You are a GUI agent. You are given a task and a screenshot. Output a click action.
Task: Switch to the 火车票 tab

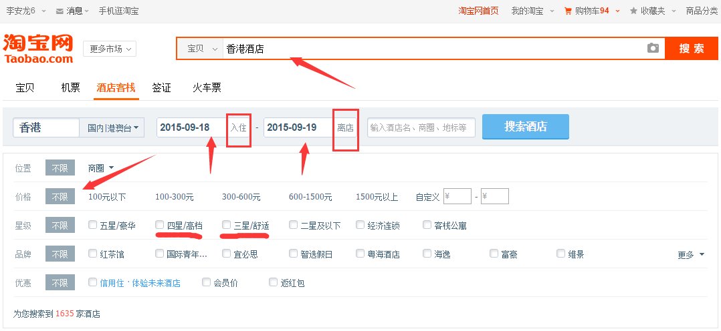[x=207, y=87]
